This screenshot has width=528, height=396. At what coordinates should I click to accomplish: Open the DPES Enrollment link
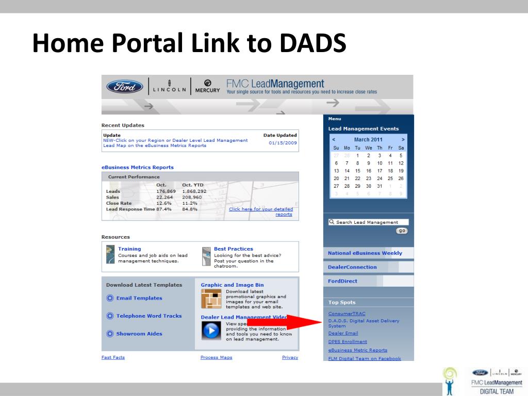(x=348, y=341)
